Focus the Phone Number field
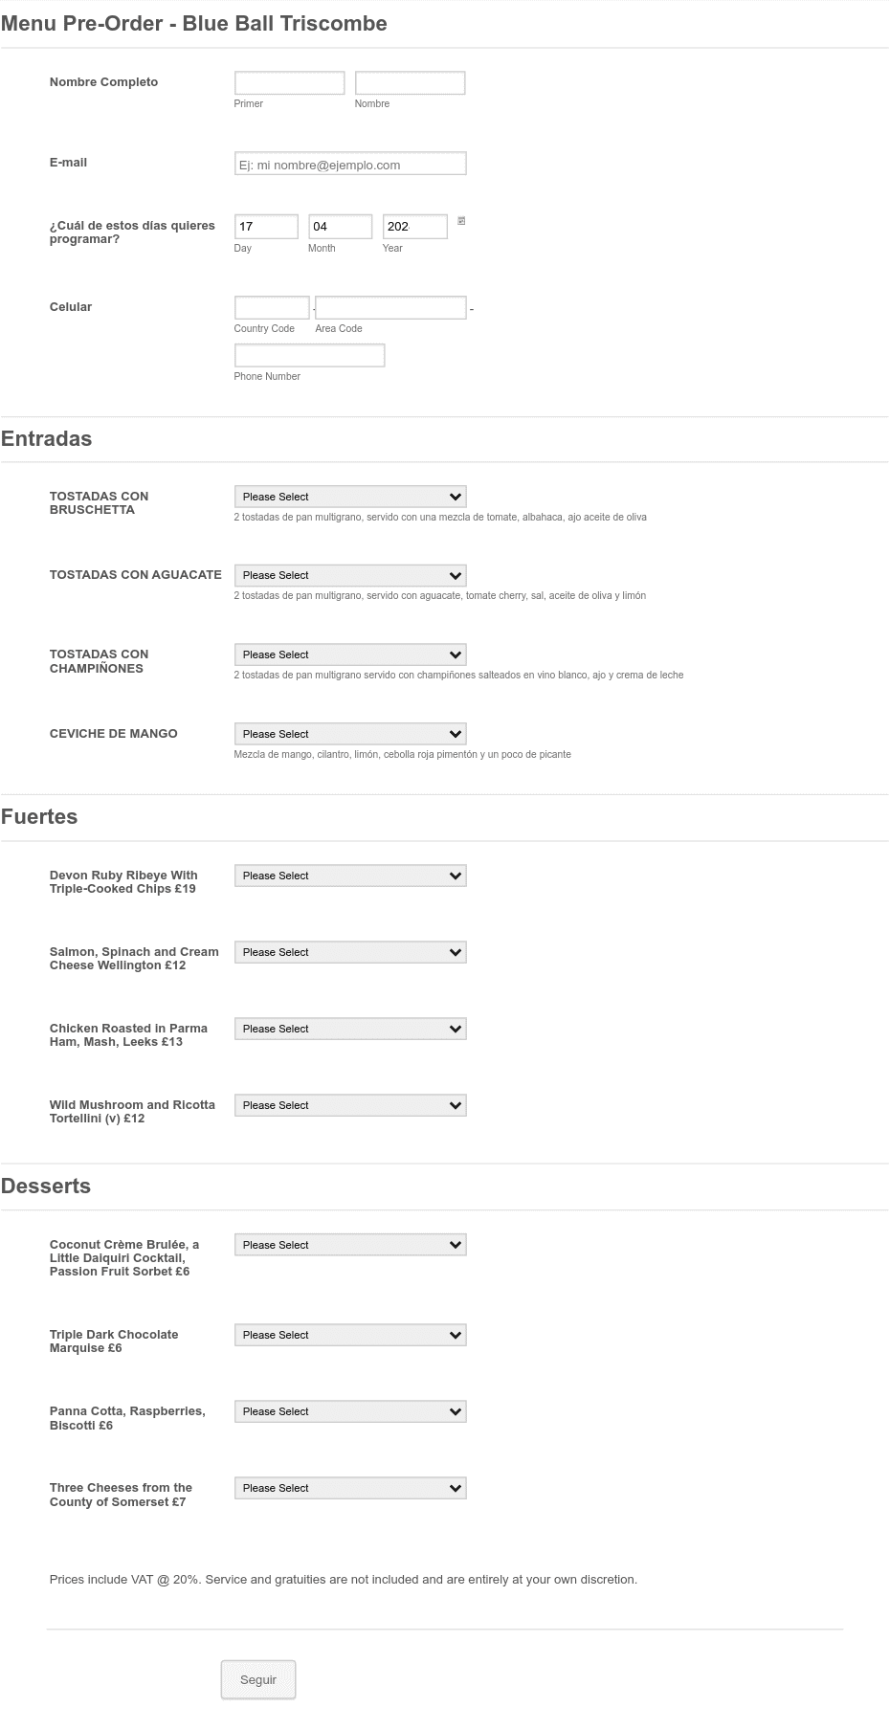The image size is (890, 1730). [x=309, y=355]
